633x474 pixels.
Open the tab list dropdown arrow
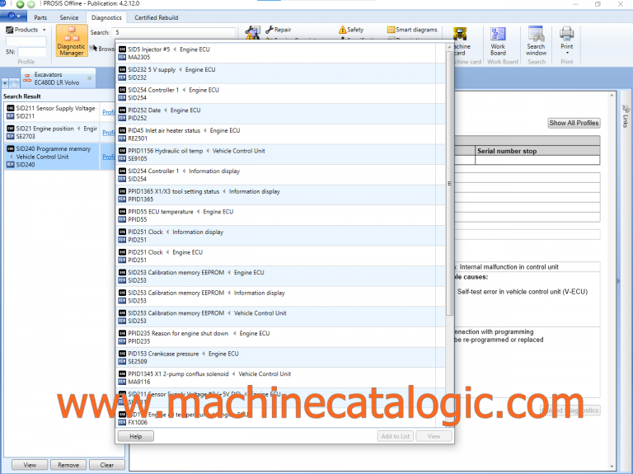click(x=5, y=83)
